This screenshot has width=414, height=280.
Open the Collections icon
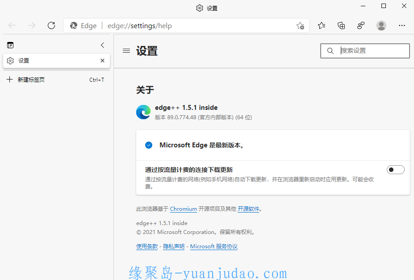click(x=341, y=25)
